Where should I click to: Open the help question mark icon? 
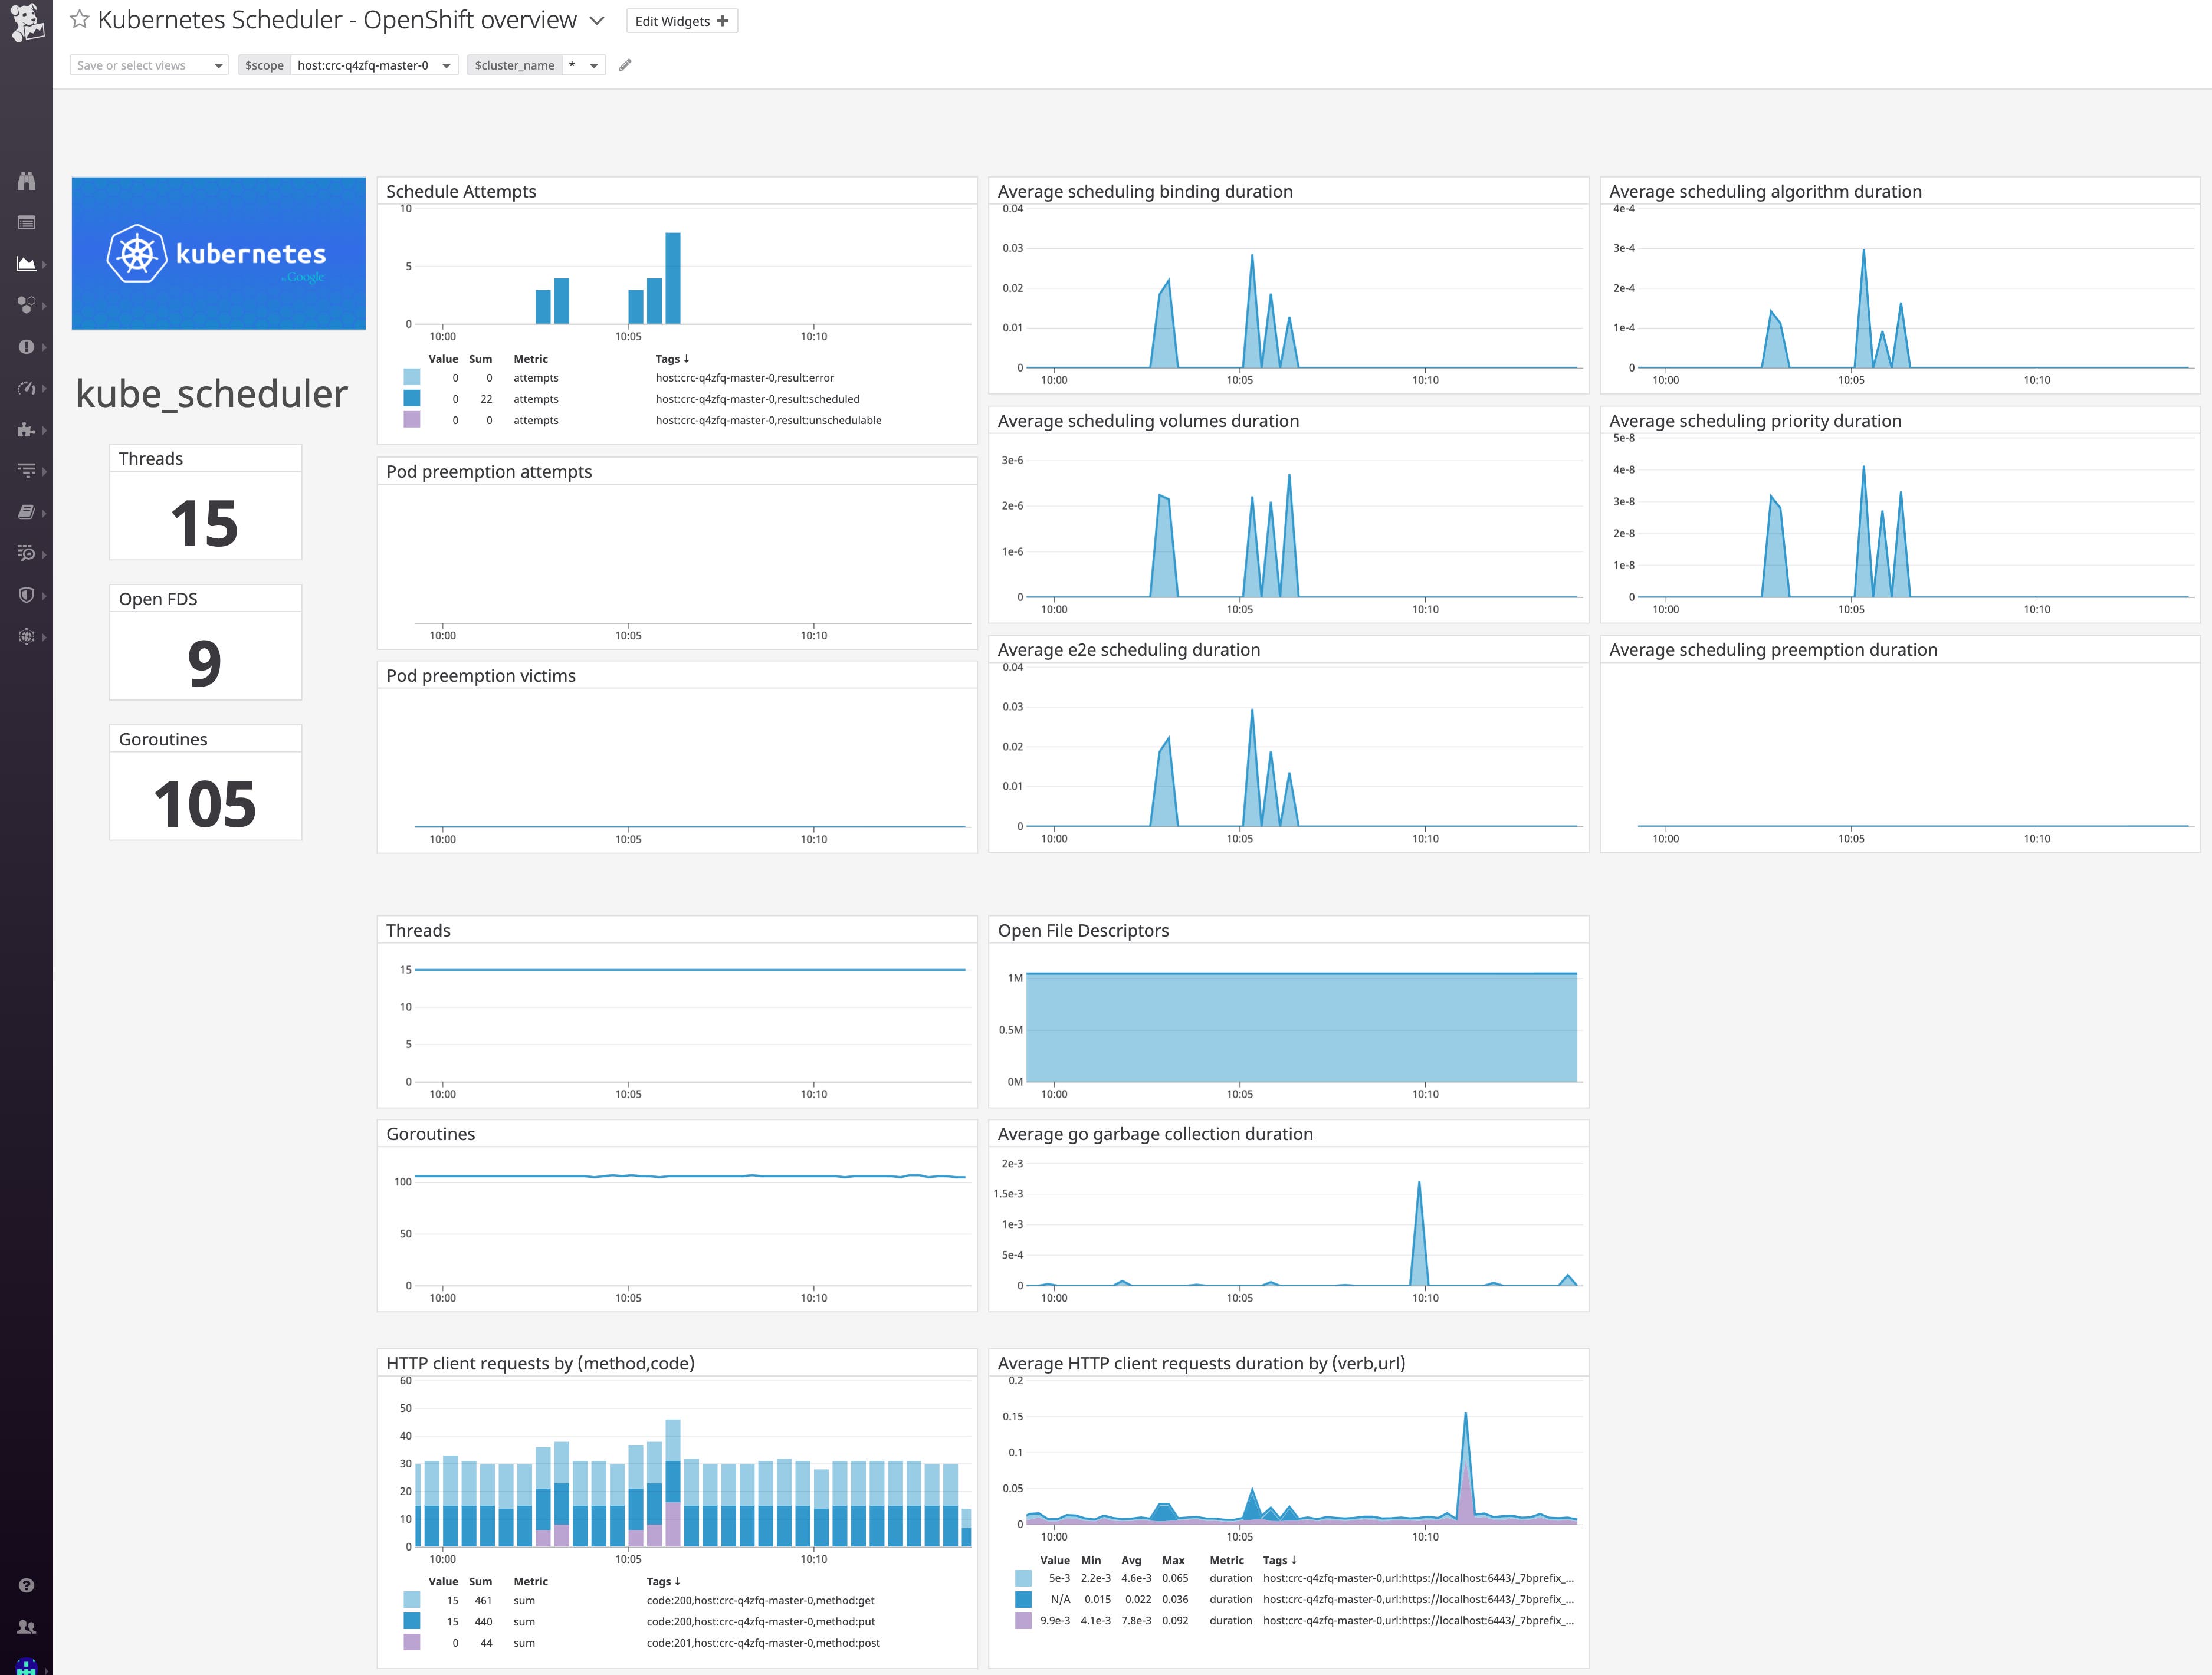[27, 1584]
